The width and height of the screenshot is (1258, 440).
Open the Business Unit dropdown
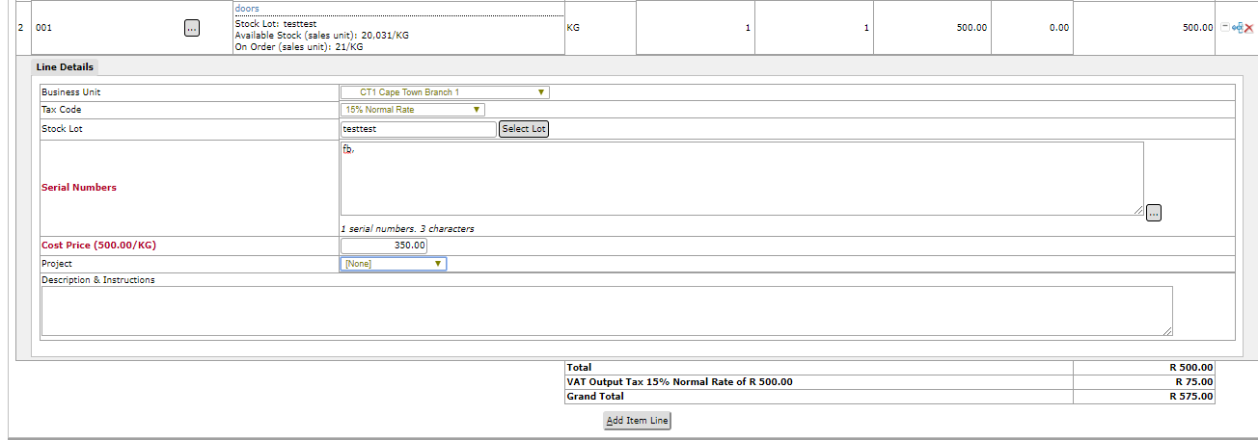click(445, 92)
